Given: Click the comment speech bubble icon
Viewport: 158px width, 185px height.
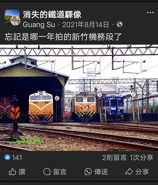Looking at the screenshot, I should click(x=47, y=172).
